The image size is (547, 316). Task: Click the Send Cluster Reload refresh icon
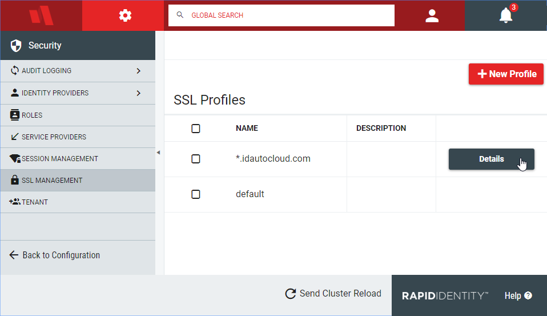[291, 294]
